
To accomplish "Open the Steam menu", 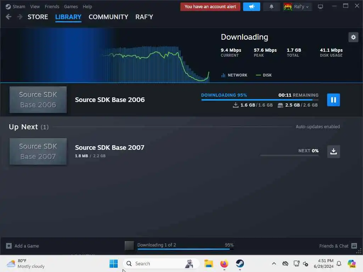I will (x=19, y=6).
